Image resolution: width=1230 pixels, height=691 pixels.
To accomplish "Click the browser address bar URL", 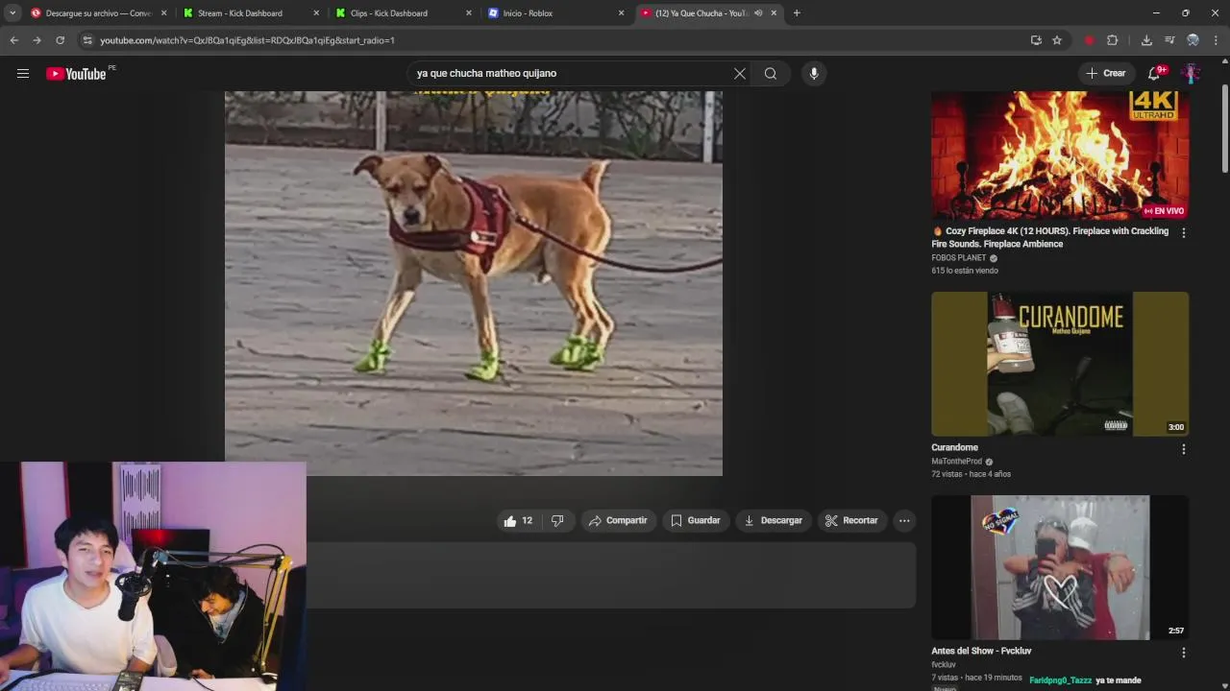I will click(x=248, y=40).
